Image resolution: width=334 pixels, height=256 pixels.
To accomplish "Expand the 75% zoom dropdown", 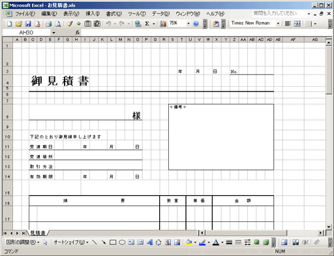I will tap(189, 24).
